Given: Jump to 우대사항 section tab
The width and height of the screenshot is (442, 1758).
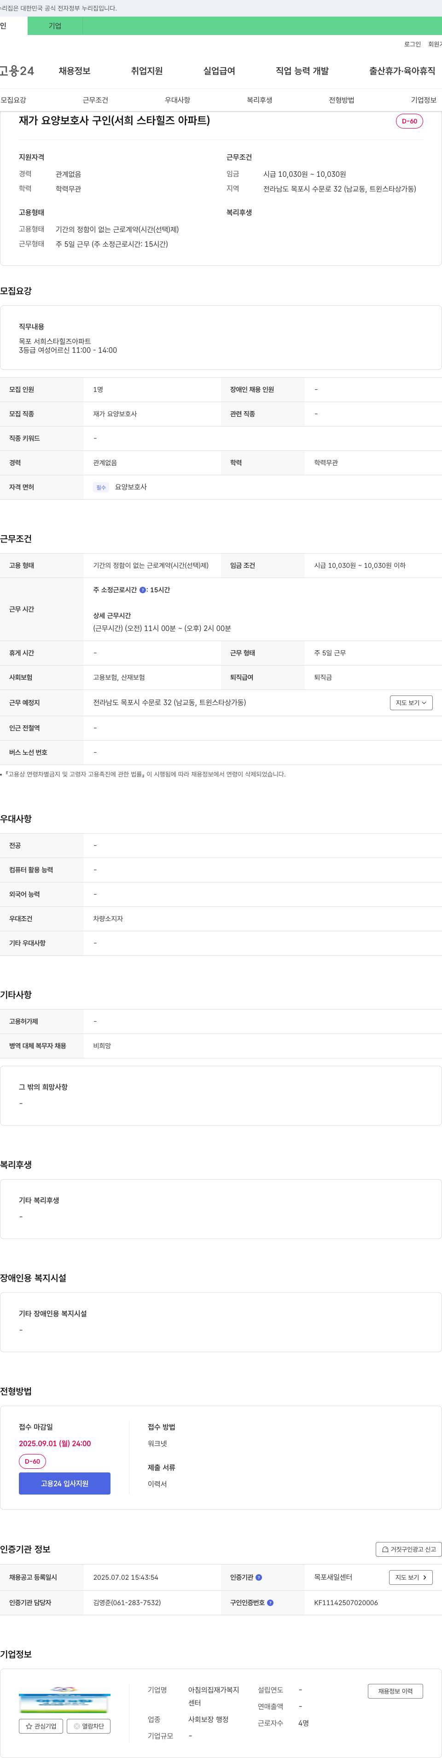Looking at the screenshot, I should pyautogui.click(x=177, y=99).
